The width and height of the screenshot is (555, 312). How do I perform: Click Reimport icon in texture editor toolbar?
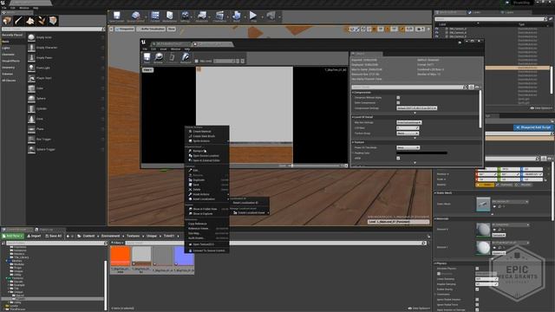(186, 58)
